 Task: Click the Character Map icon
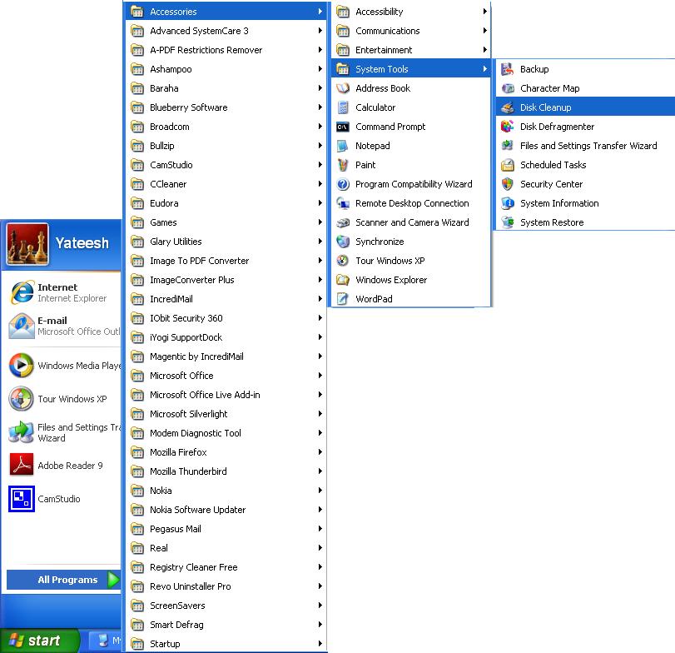pos(508,88)
